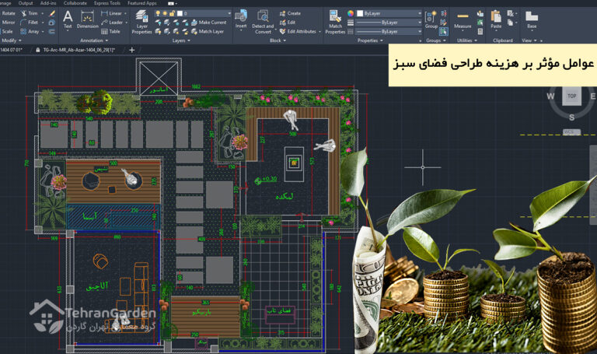The height and width of the screenshot is (354, 597).
Task: Select the Linear dimension tool
Action: coord(112,13)
